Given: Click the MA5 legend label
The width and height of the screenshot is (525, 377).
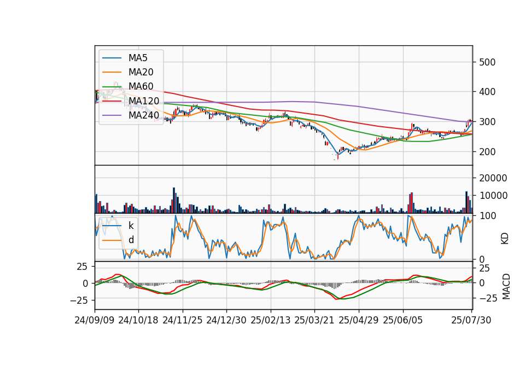Looking at the screenshot, I should tap(138, 58).
